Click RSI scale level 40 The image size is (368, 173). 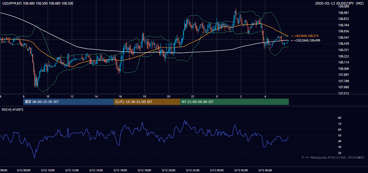pos(339,141)
